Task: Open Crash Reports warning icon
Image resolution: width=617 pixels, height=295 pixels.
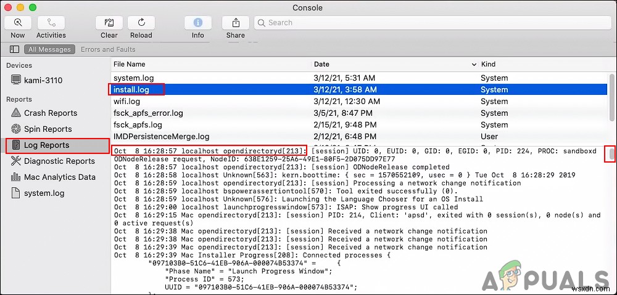Action: point(16,113)
